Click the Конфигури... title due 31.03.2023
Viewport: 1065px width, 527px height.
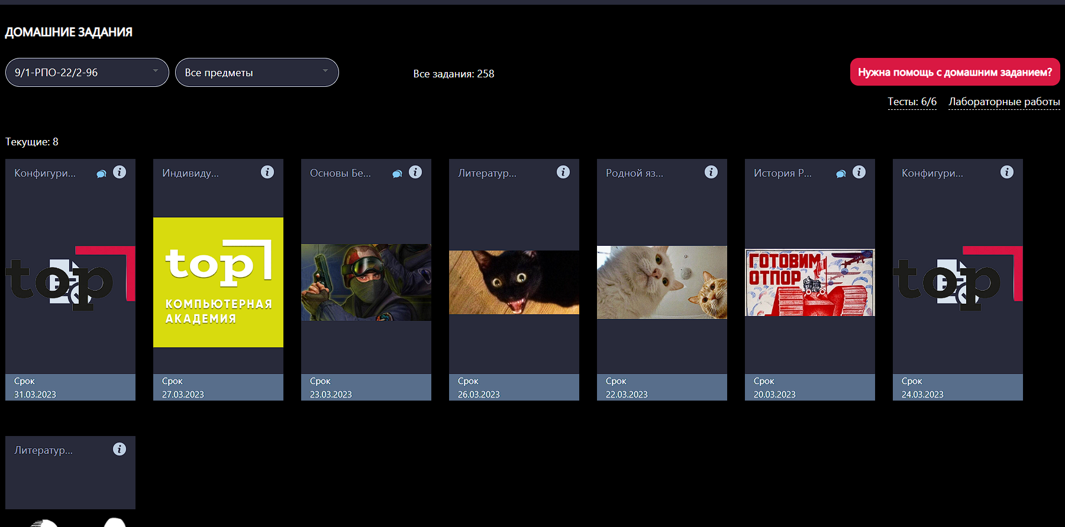pyautogui.click(x=45, y=173)
